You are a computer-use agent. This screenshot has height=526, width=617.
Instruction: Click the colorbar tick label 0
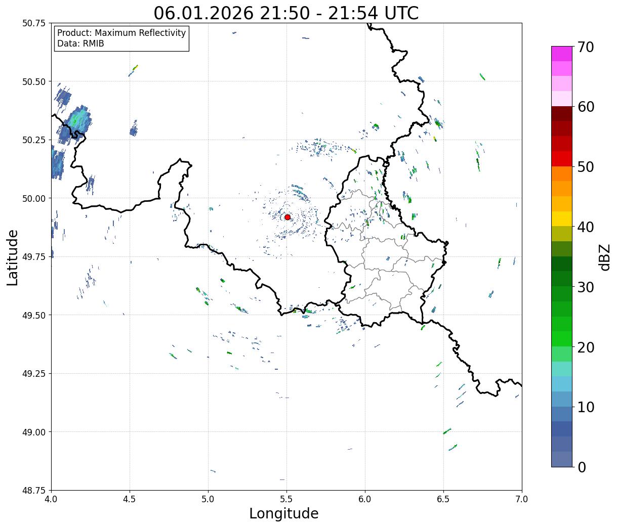point(582,467)
